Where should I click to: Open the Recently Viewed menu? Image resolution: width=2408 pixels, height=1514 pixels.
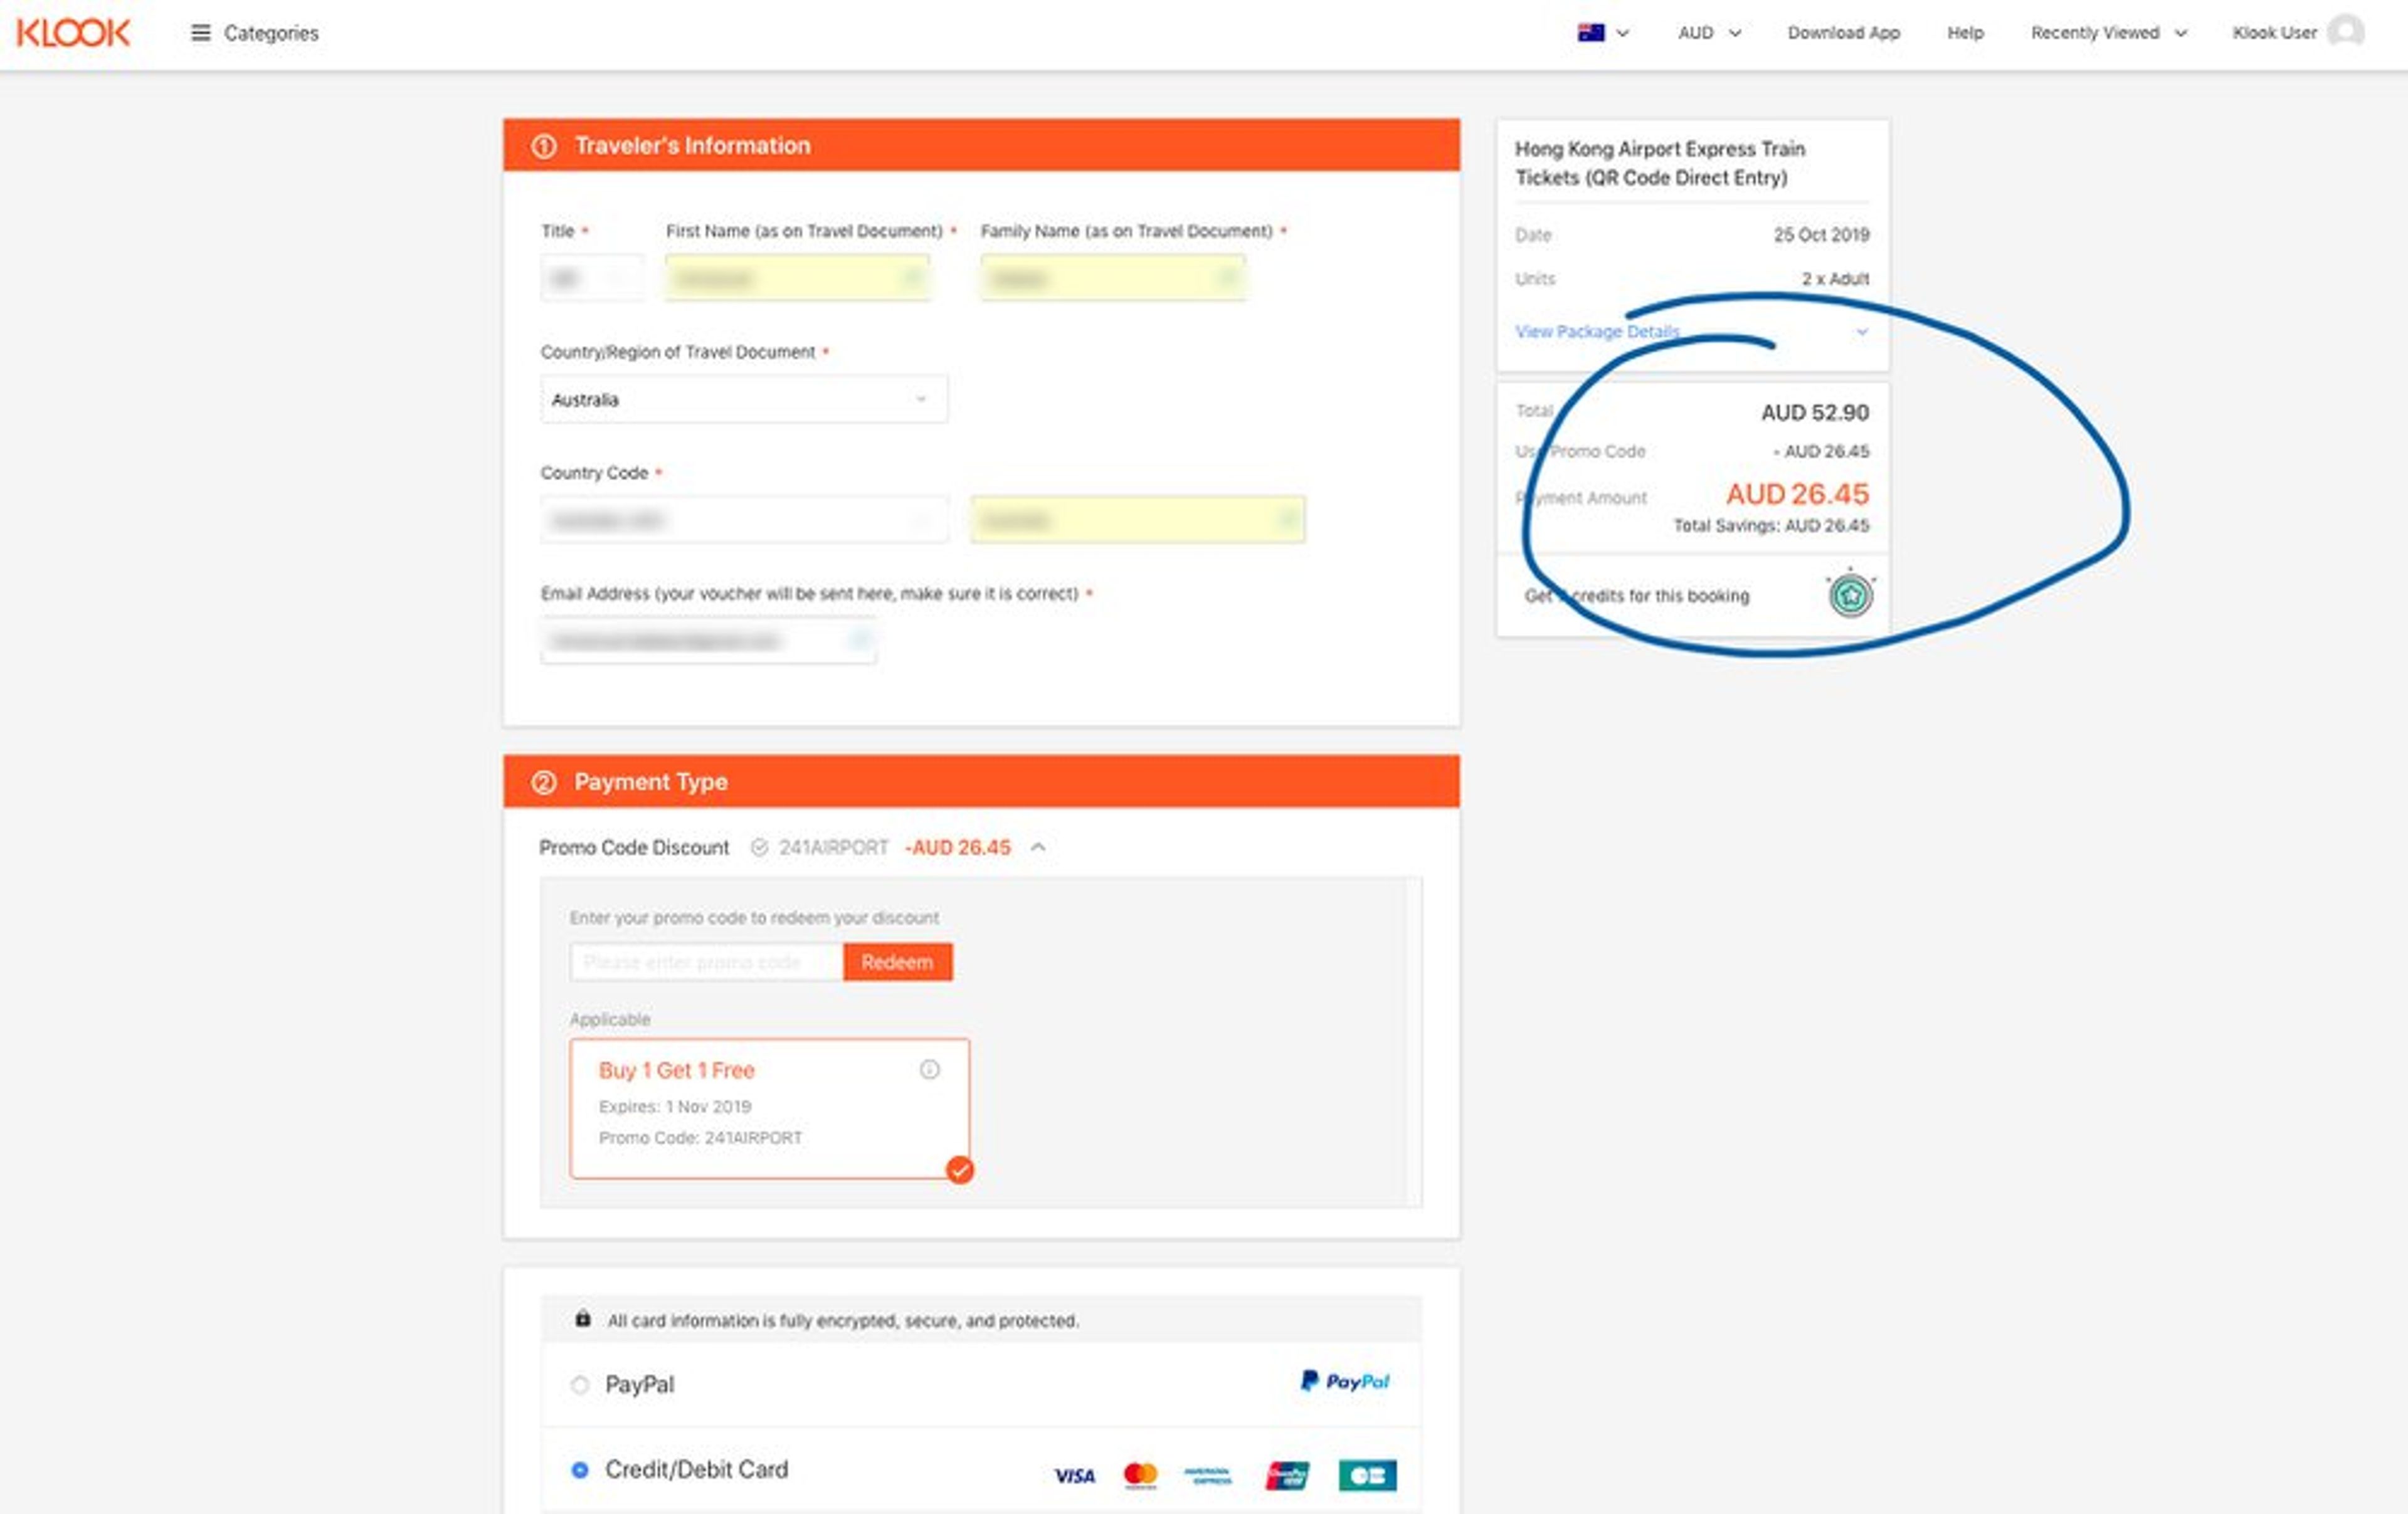[x=2107, y=33]
